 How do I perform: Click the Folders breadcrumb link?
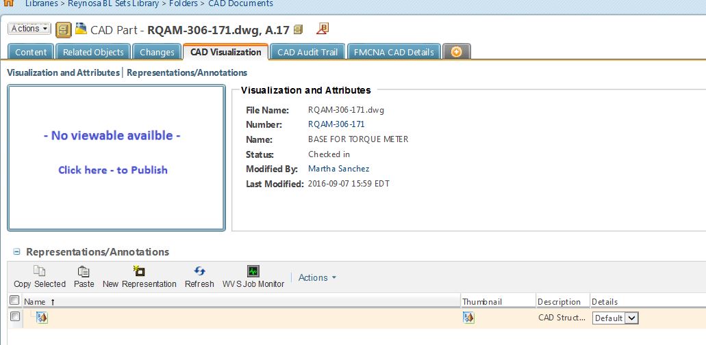tap(184, 3)
